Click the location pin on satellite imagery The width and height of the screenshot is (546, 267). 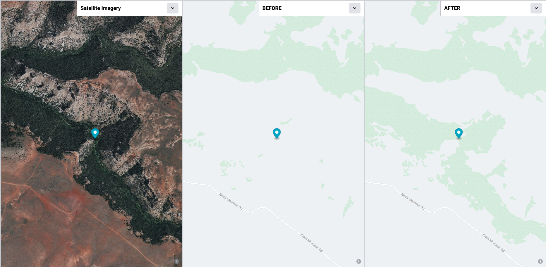tap(95, 133)
